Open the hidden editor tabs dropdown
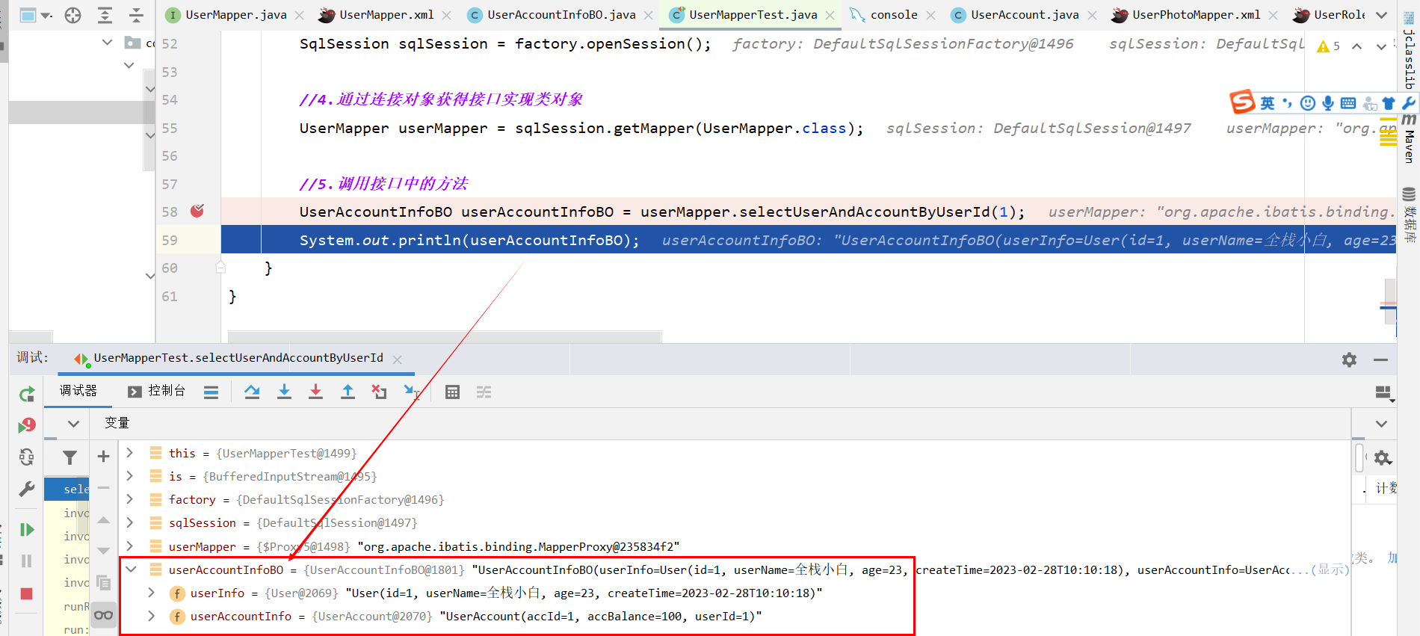Viewport: 1420px width, 636px height. 1382,15
